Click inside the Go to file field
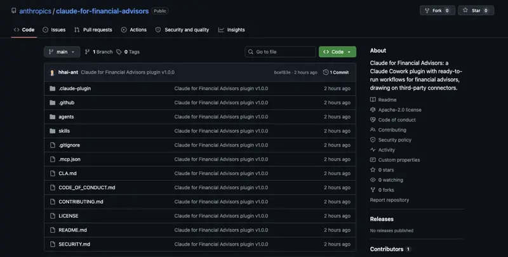508x257 pixels. 280,52
